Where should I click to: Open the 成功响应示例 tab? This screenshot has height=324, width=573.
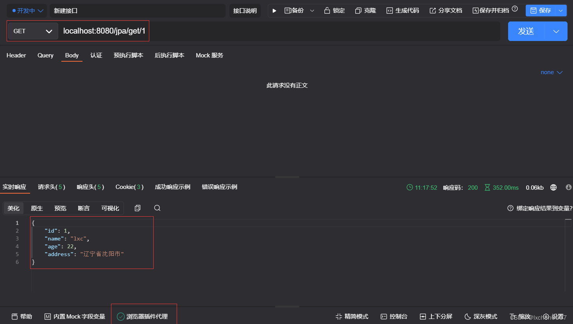pyautogui.click(x=172, y=187)
